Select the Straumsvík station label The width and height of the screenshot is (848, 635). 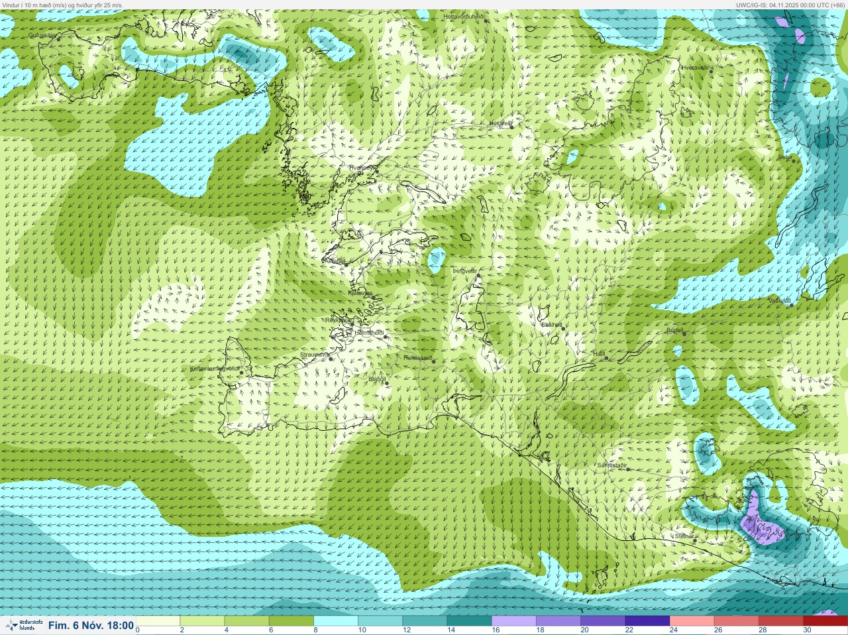(315, 355)
